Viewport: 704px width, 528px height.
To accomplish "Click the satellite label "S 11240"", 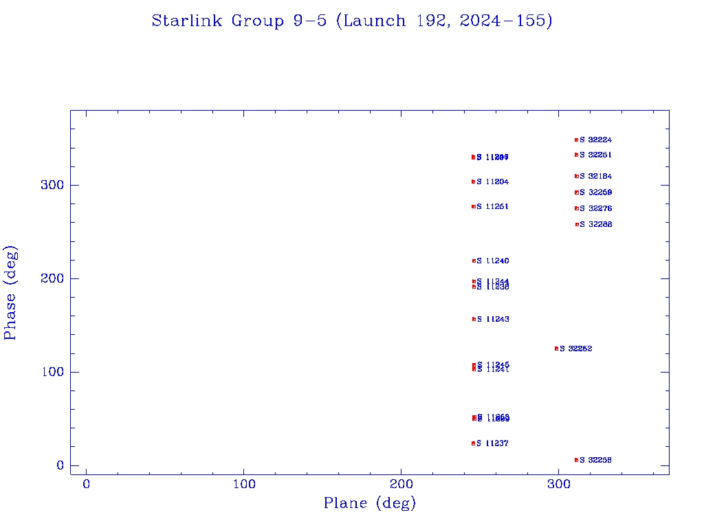I will coord(493,261).
